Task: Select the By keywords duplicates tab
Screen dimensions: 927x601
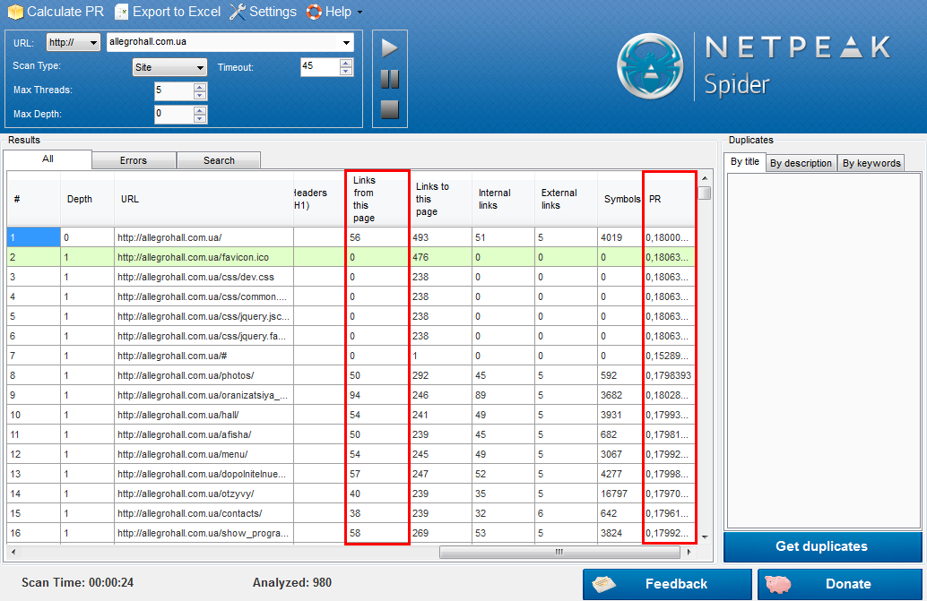Action: pyautogui.click(x=871, y=164)
